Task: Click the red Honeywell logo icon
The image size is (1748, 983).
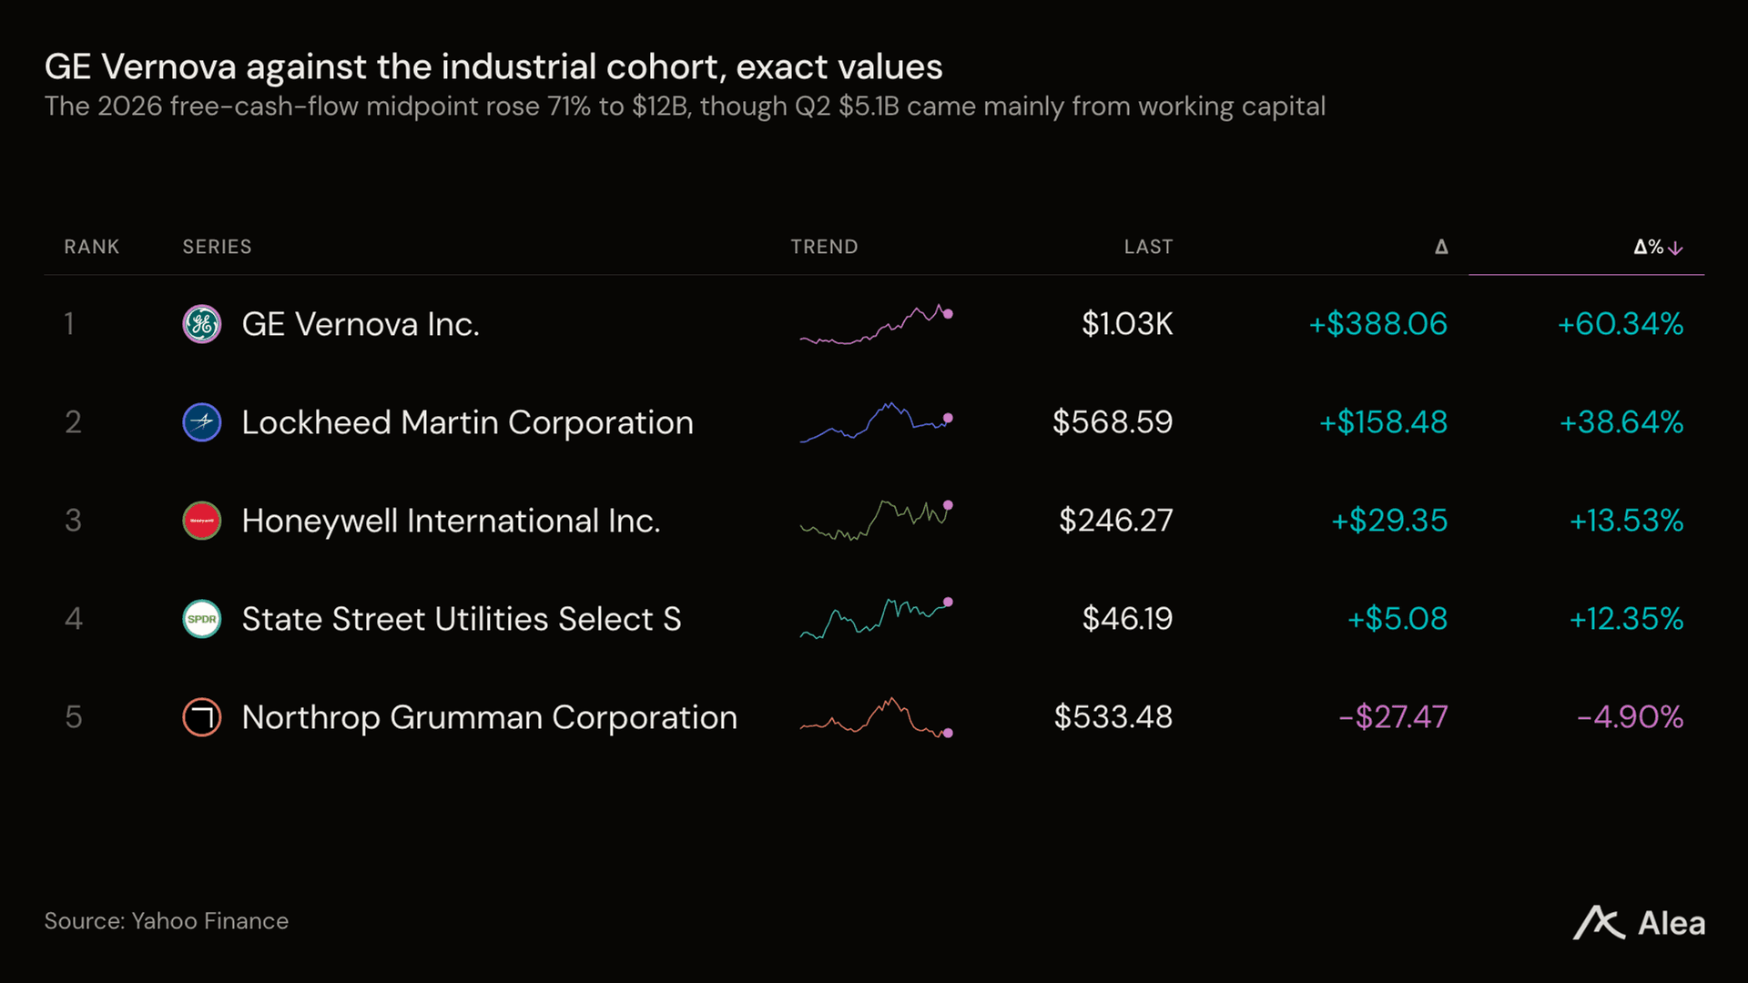Action: coord(202,521)
